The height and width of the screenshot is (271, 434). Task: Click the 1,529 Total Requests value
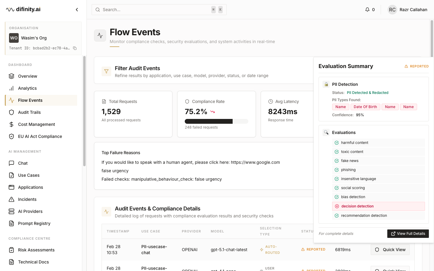click(x=111, y=111)
